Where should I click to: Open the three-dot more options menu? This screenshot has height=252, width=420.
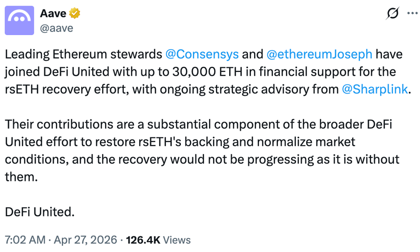[411, 14]
